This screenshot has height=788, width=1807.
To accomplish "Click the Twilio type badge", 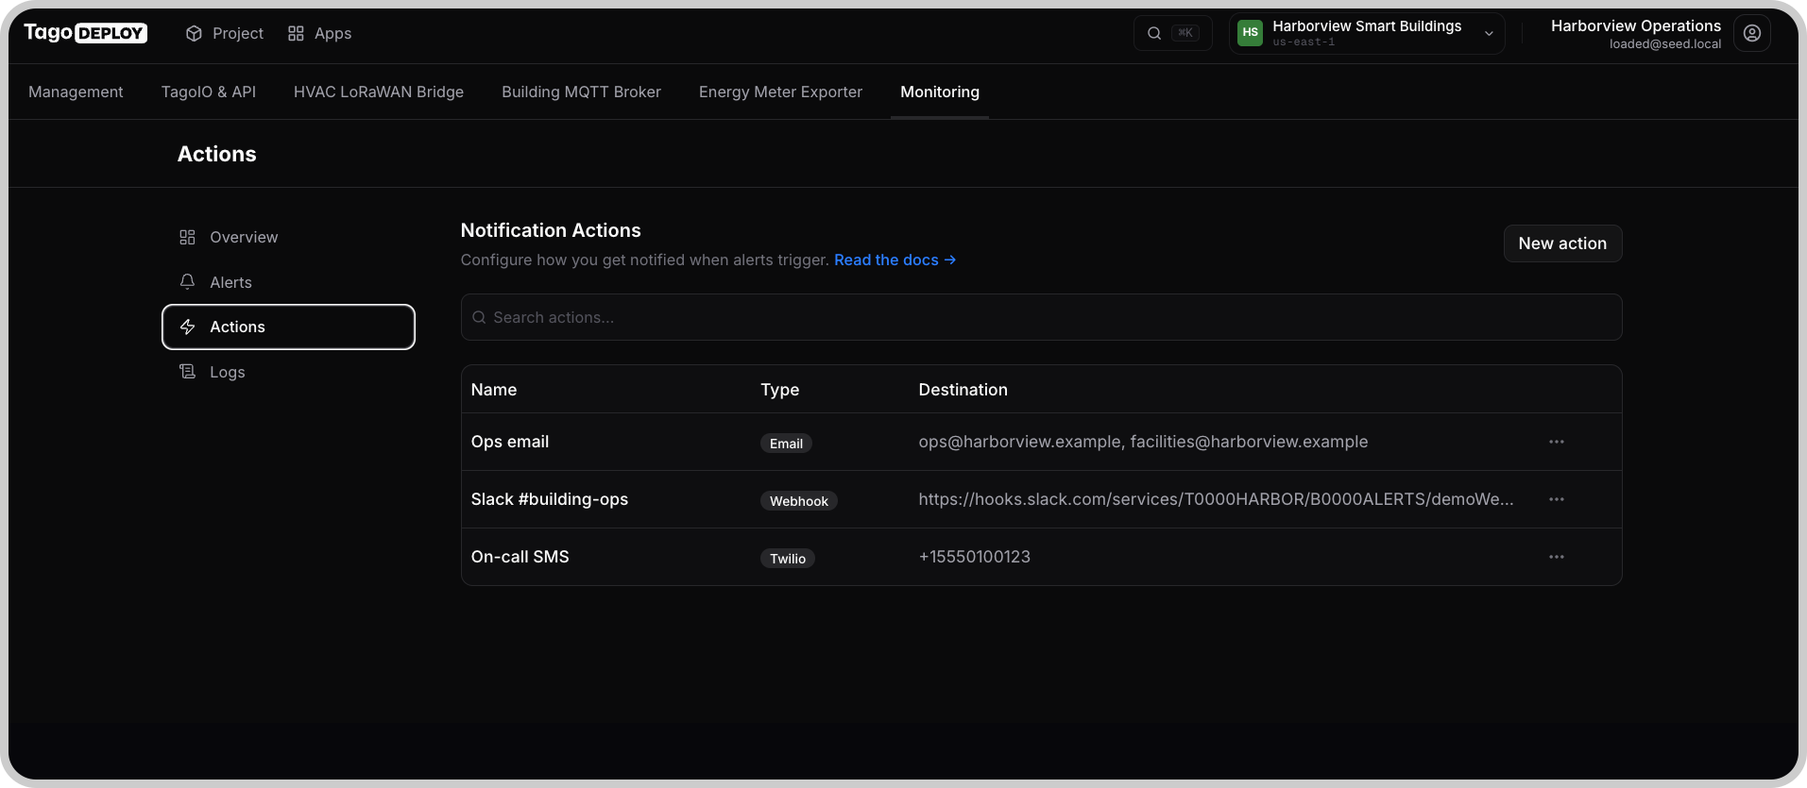I will coord(788,559).
